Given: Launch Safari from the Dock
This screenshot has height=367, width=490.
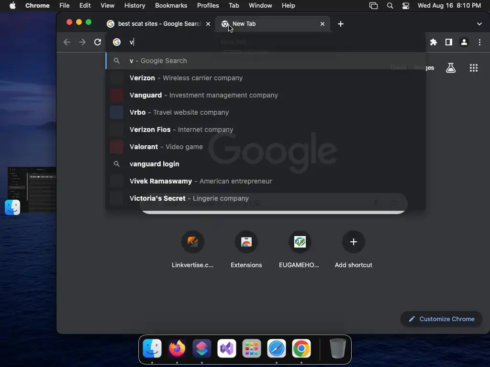Looking at the screenshot, I should click(x=277, y=348).
